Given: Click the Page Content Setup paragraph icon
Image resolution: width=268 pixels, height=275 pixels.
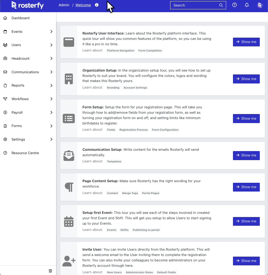Looking at the screenshot, I should click(69, 187).
